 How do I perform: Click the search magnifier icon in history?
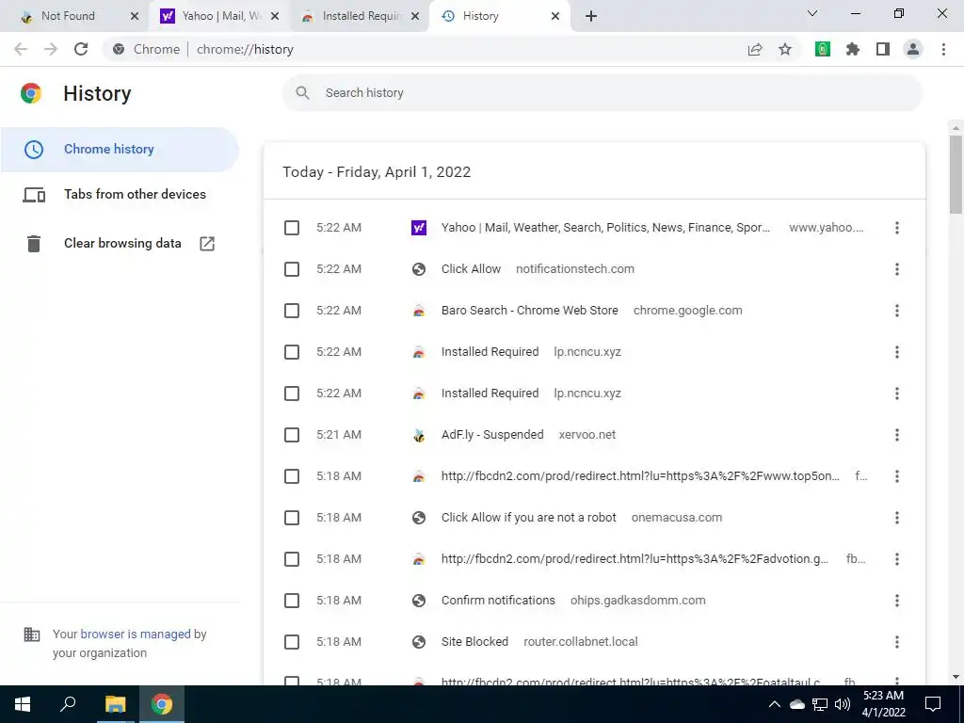pyautogui.click(x=302, y=93)
